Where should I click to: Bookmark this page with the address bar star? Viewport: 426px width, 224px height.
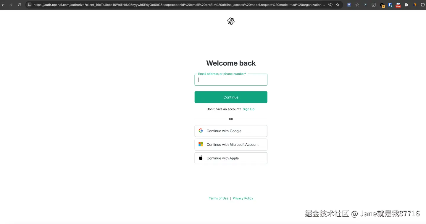338,5
